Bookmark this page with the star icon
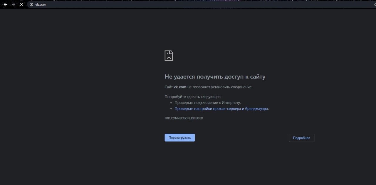 point(375,4)
